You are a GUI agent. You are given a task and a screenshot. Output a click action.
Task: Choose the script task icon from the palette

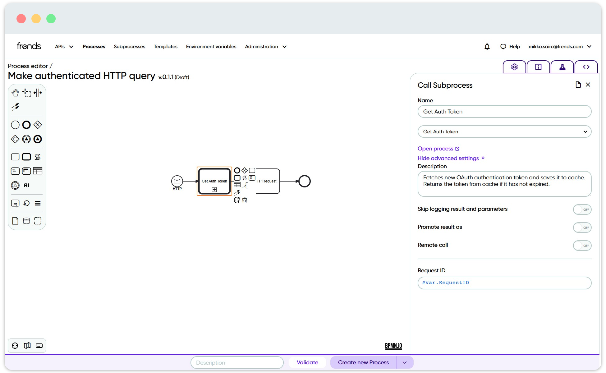point(38,157)
